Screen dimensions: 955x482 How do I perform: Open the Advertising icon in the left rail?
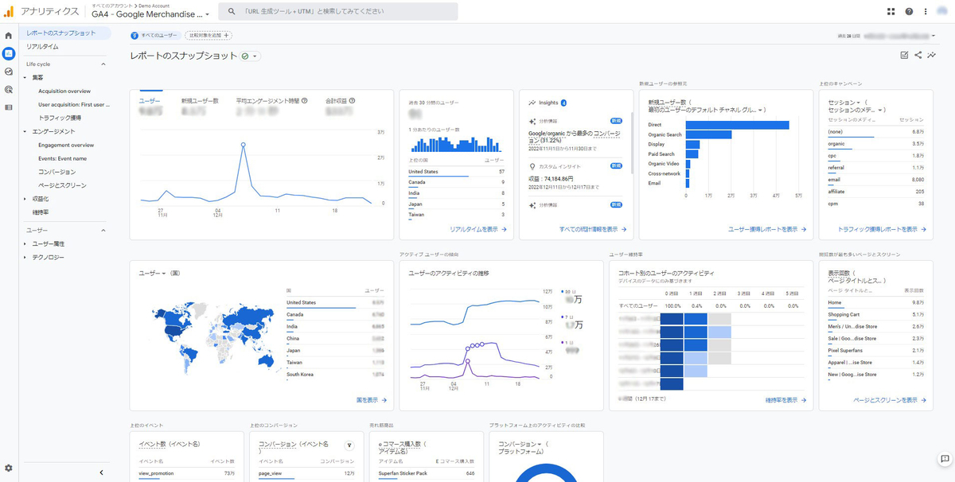[9, 89]
